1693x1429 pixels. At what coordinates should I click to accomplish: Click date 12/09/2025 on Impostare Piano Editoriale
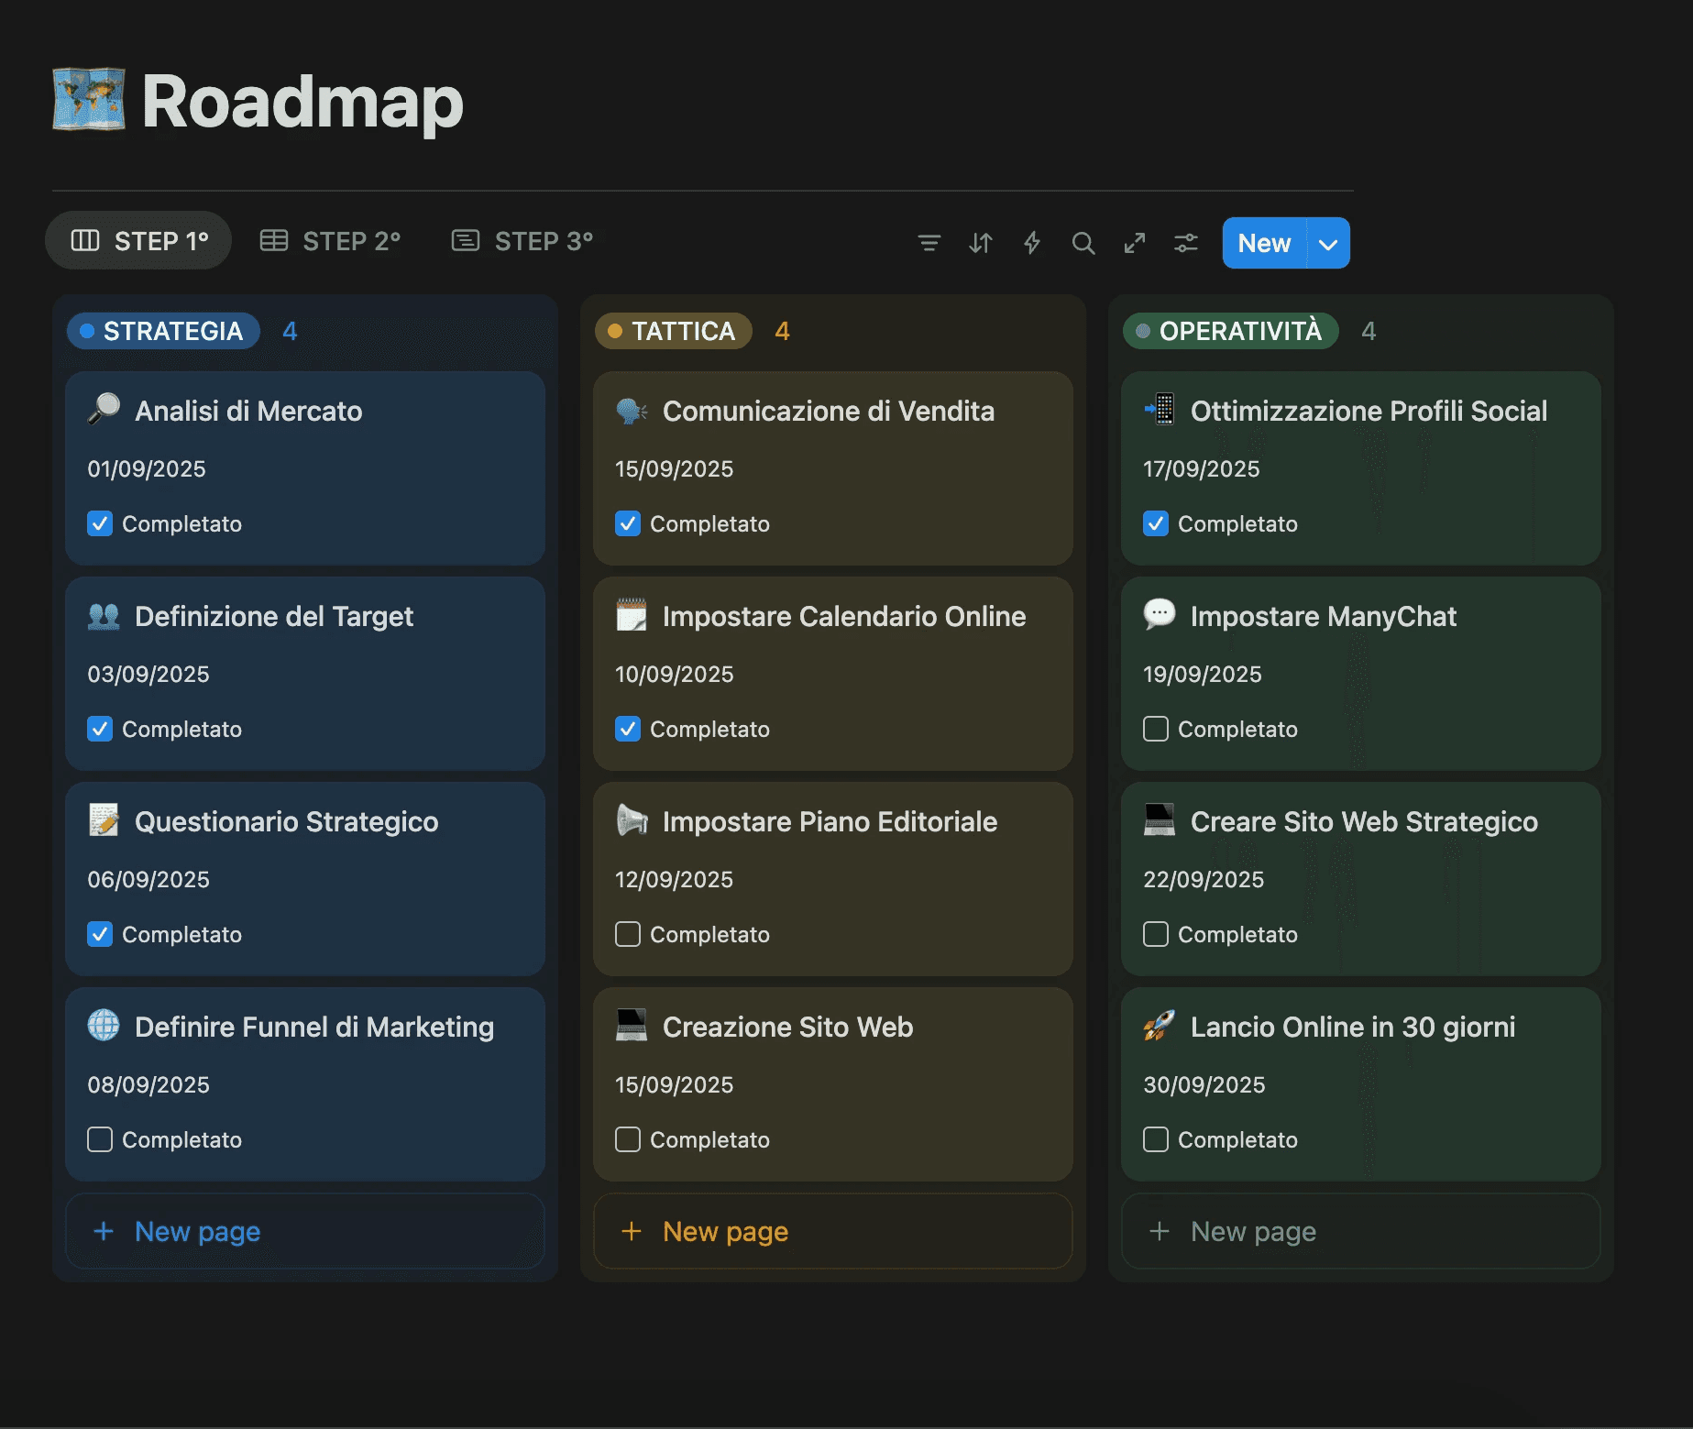pos(675,879)
